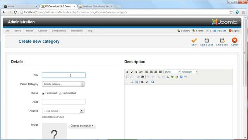Viewport: 248px width, 140px height.
Task: Go back in the browser
Action: [4, 12]
